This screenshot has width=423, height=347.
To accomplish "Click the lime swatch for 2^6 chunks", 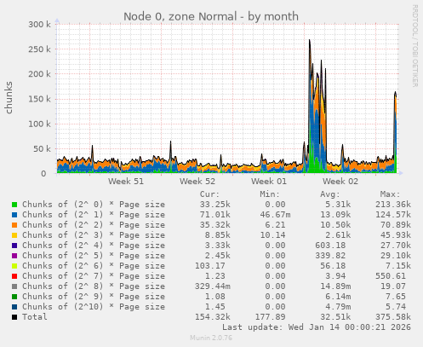I will pyautogui.click(x=14, y=266).
